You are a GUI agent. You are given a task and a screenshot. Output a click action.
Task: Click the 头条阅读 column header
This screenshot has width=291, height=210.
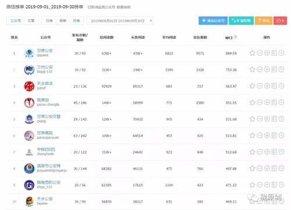pos(138,37)
